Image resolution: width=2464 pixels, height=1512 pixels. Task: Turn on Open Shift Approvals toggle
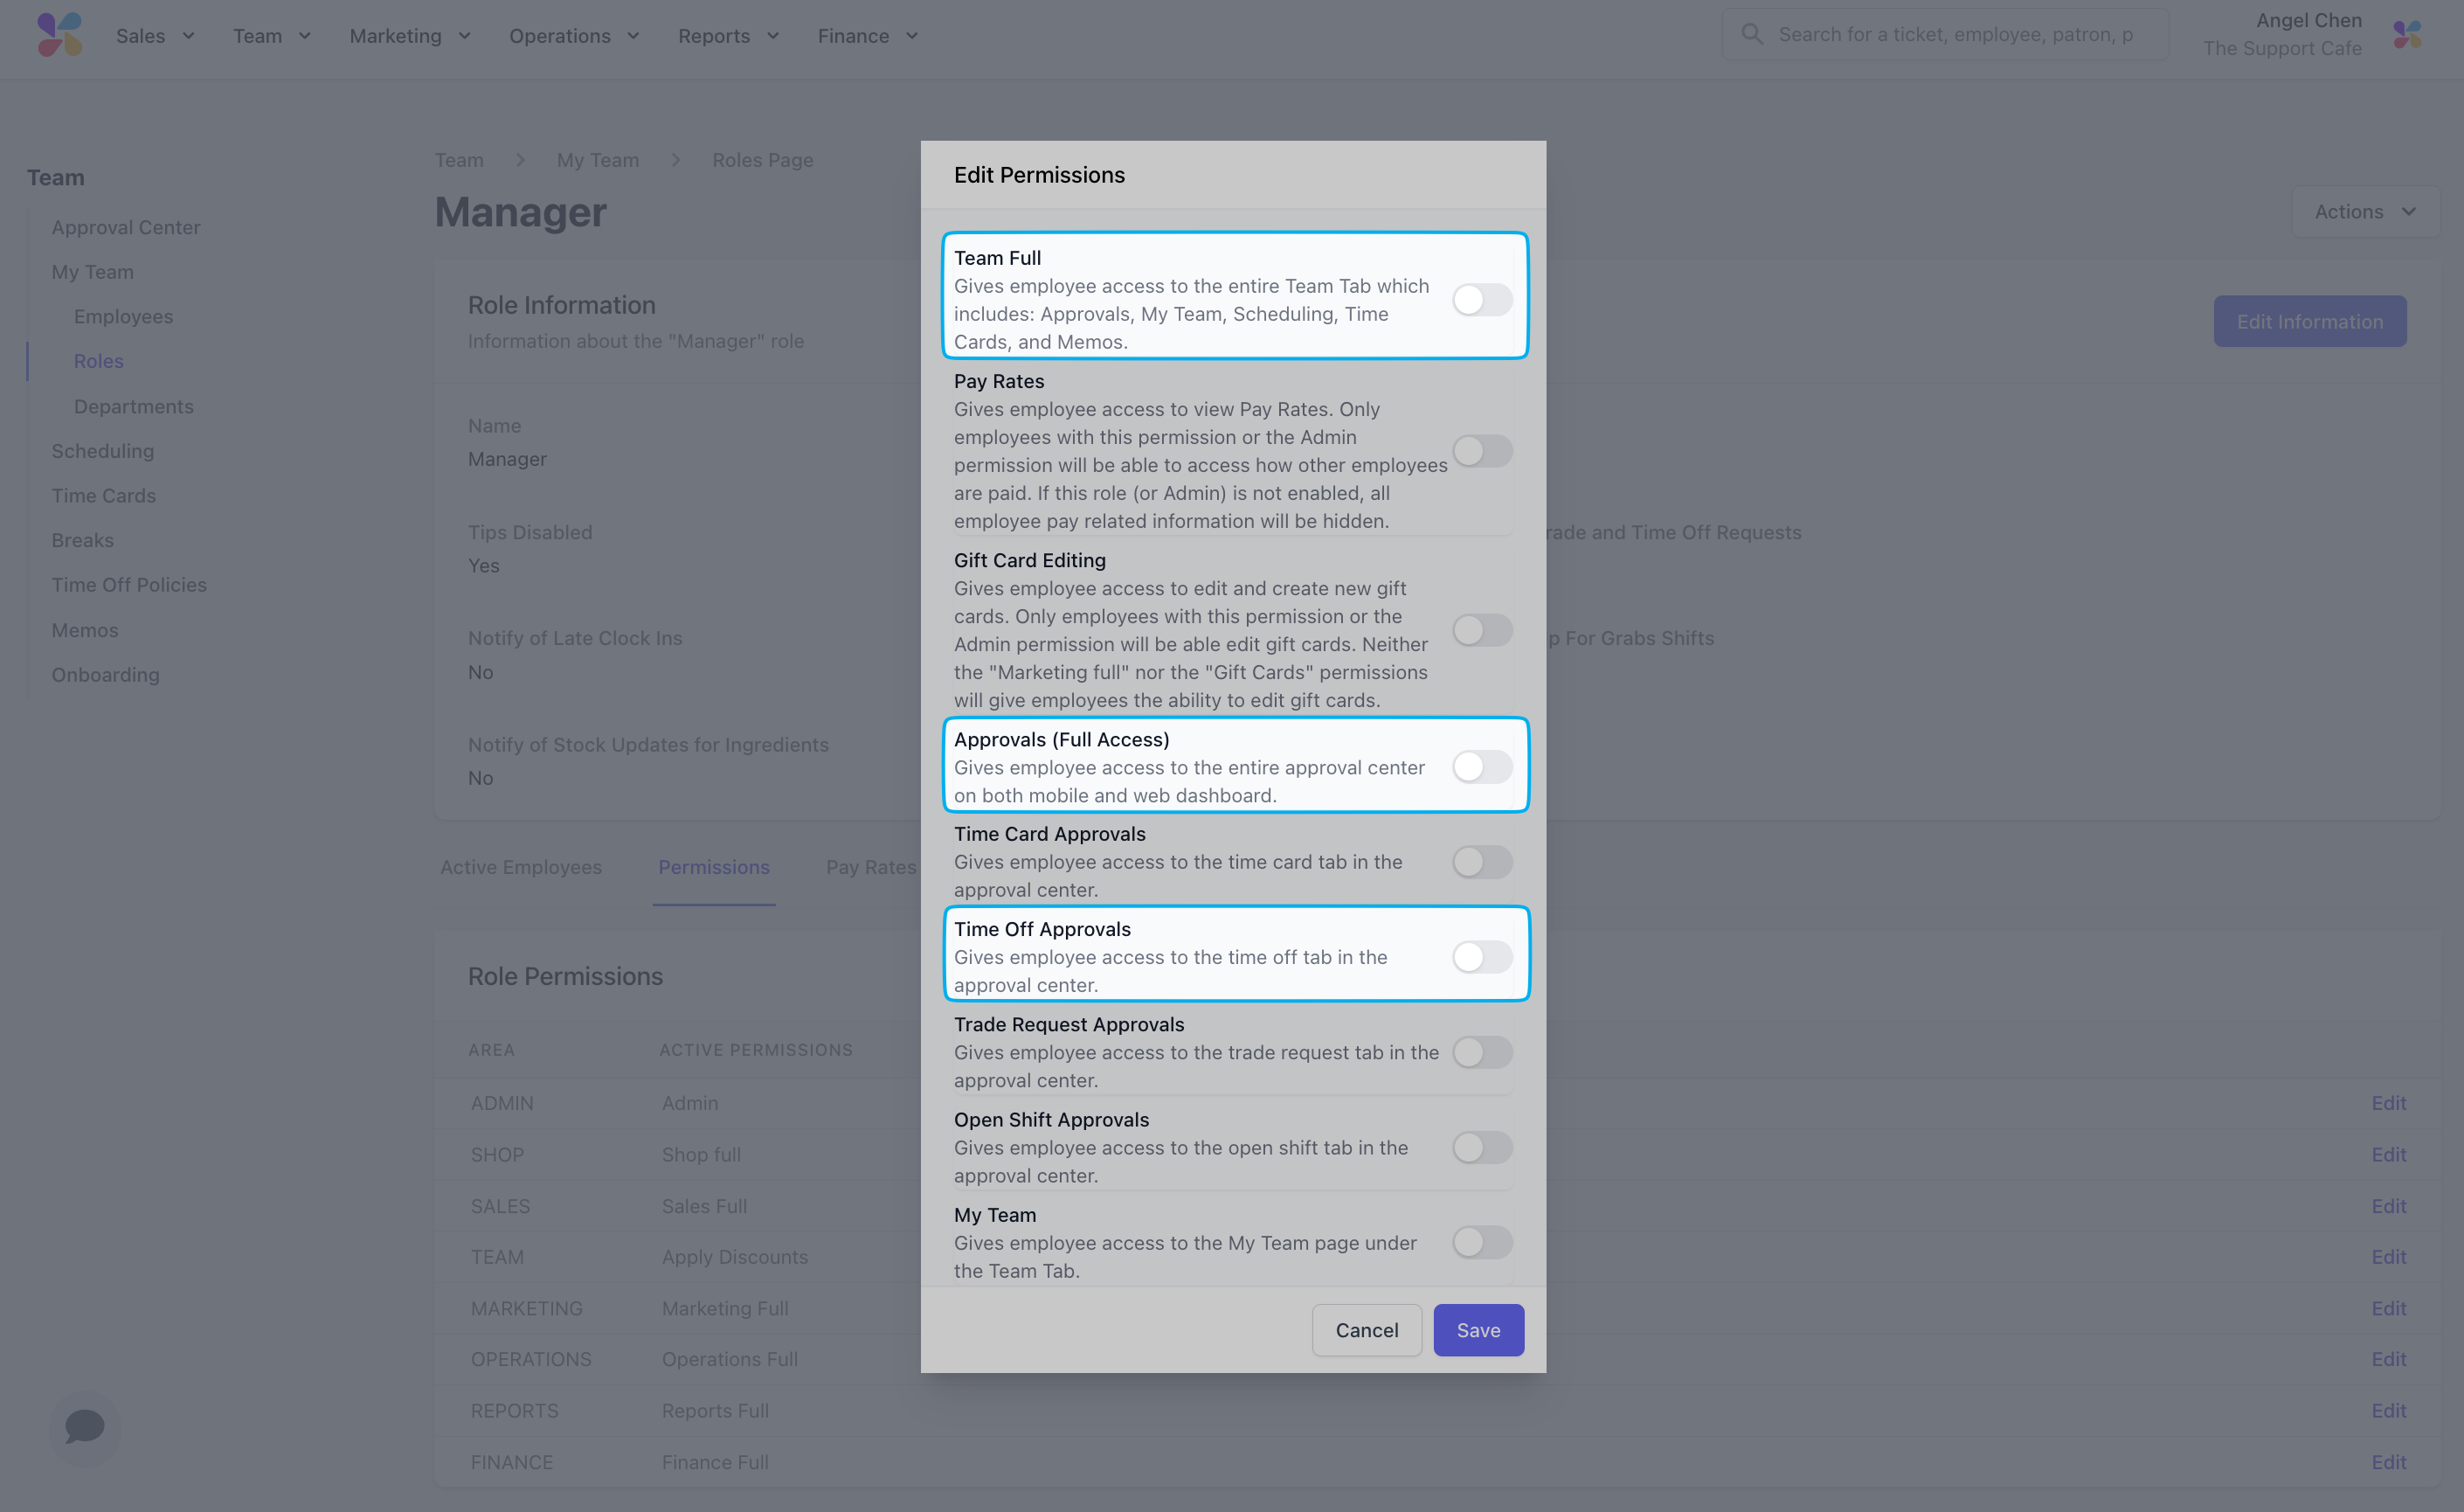(x=1482, y=1147)
